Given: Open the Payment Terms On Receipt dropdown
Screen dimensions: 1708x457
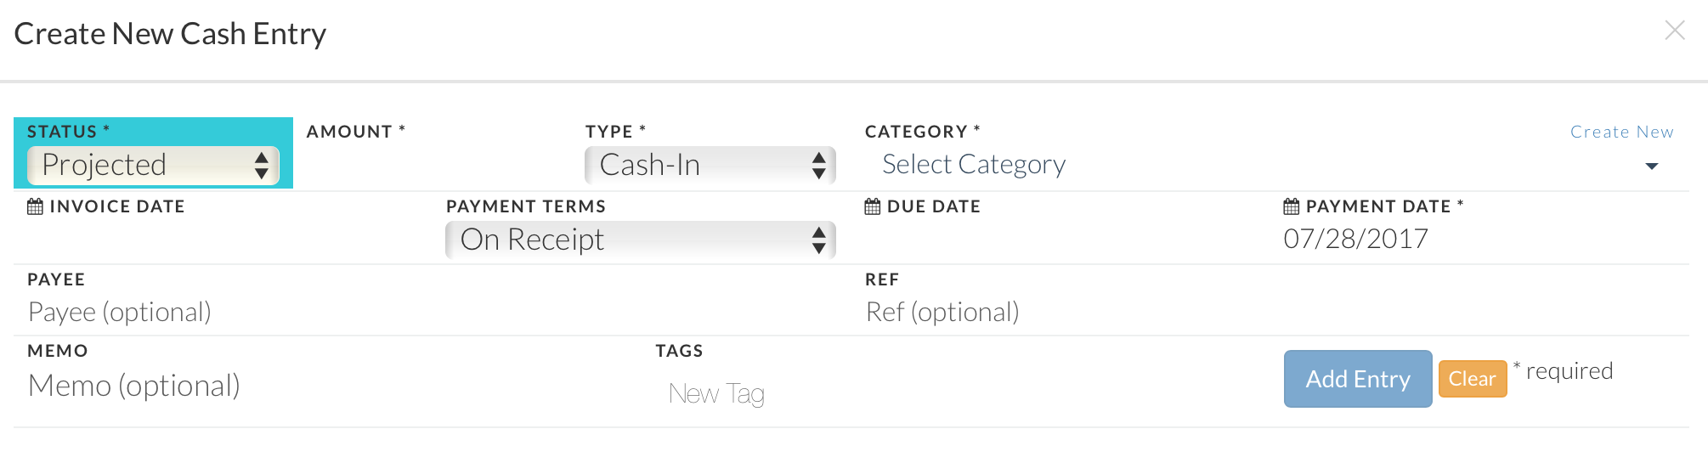Looking at the screenshot, I should [x=641, y=240].
